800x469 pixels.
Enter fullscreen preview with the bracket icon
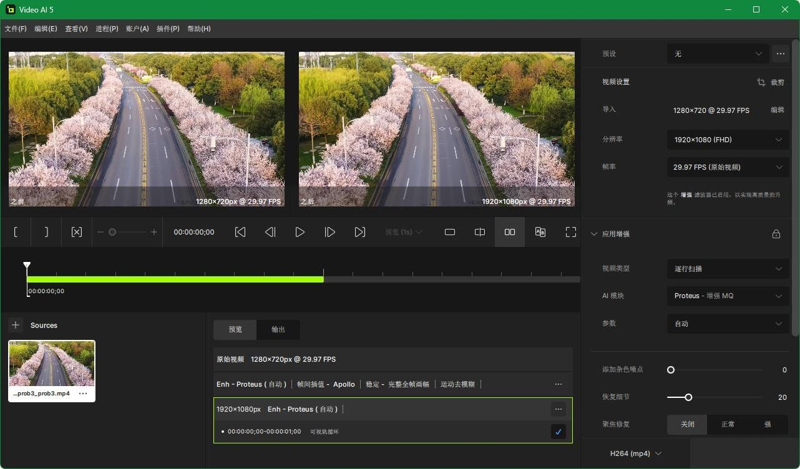click(571, 232)
